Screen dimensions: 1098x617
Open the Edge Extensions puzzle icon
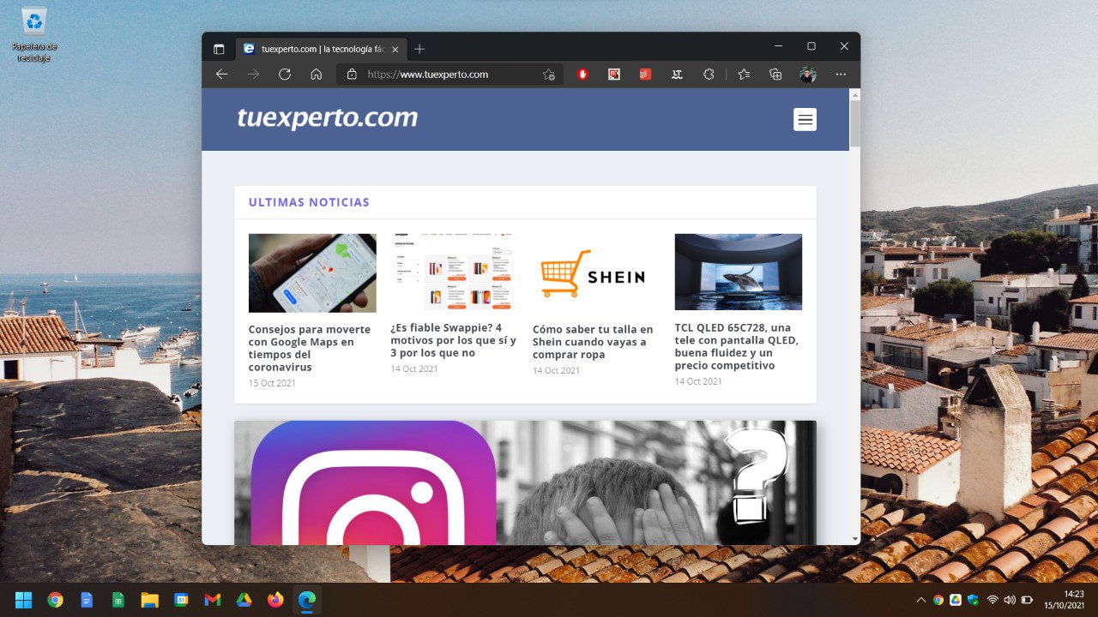tap(709, 75)
